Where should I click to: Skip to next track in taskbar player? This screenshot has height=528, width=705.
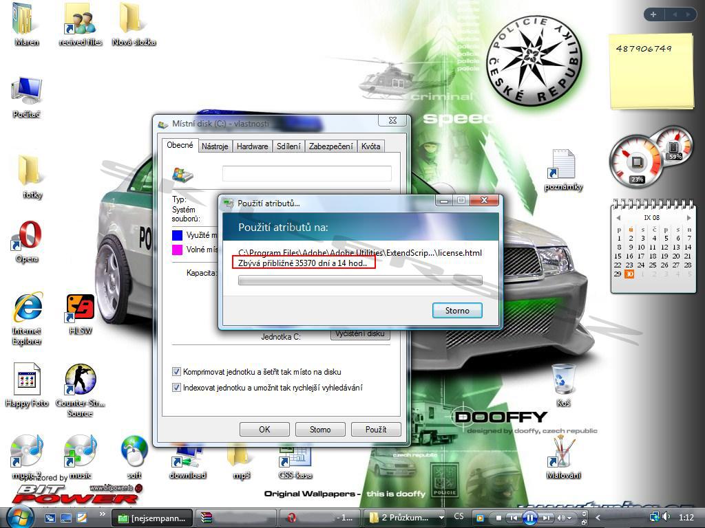click(546, 518)
